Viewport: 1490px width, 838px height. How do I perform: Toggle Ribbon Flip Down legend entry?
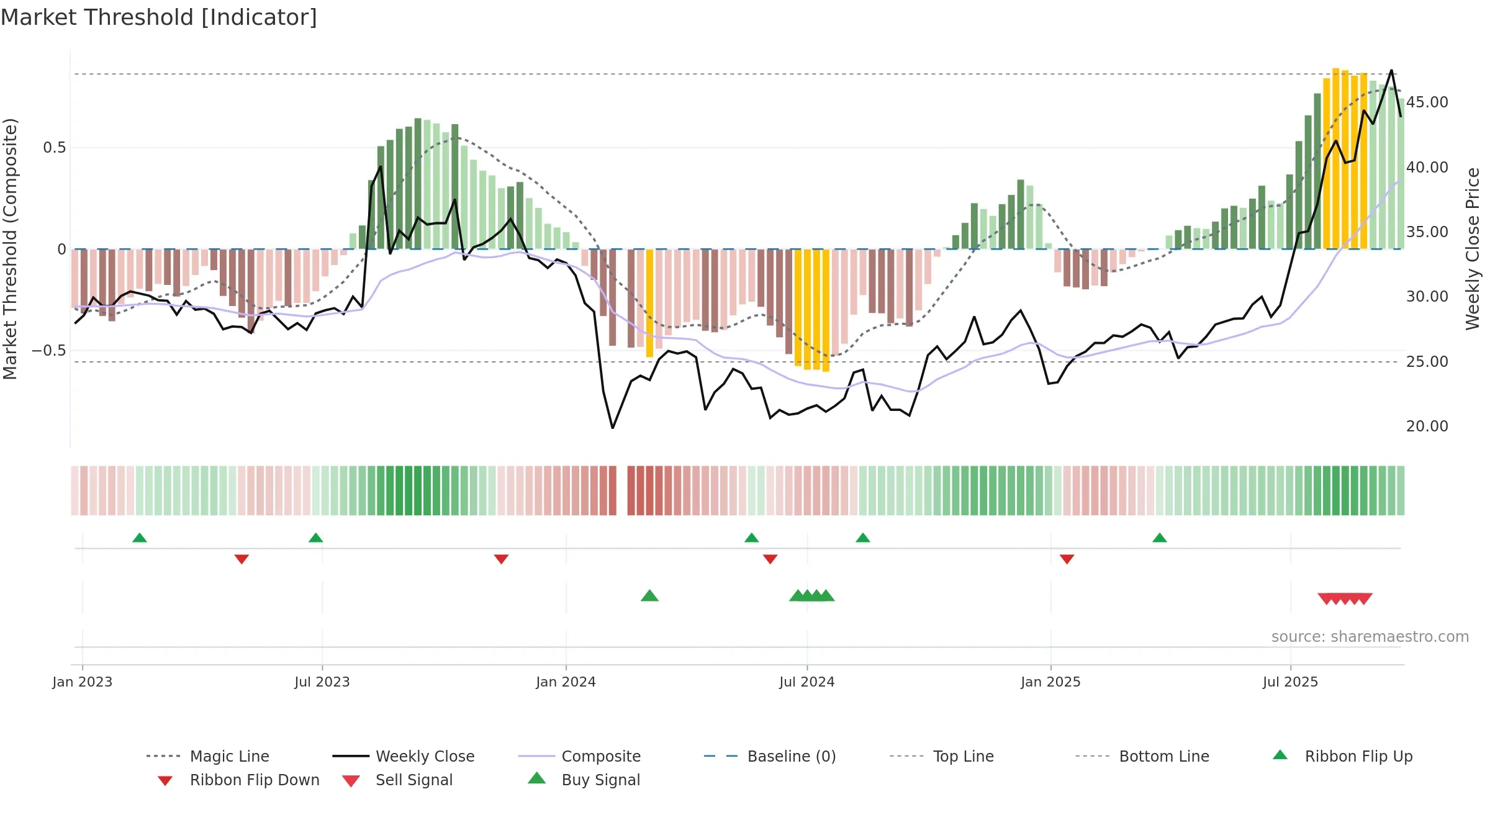(238, 780)
